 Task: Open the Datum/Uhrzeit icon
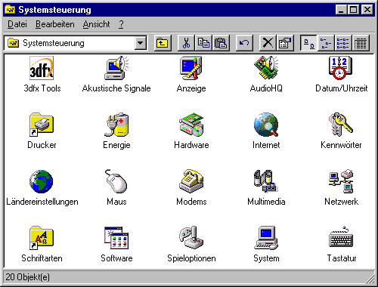pos(341,68)
